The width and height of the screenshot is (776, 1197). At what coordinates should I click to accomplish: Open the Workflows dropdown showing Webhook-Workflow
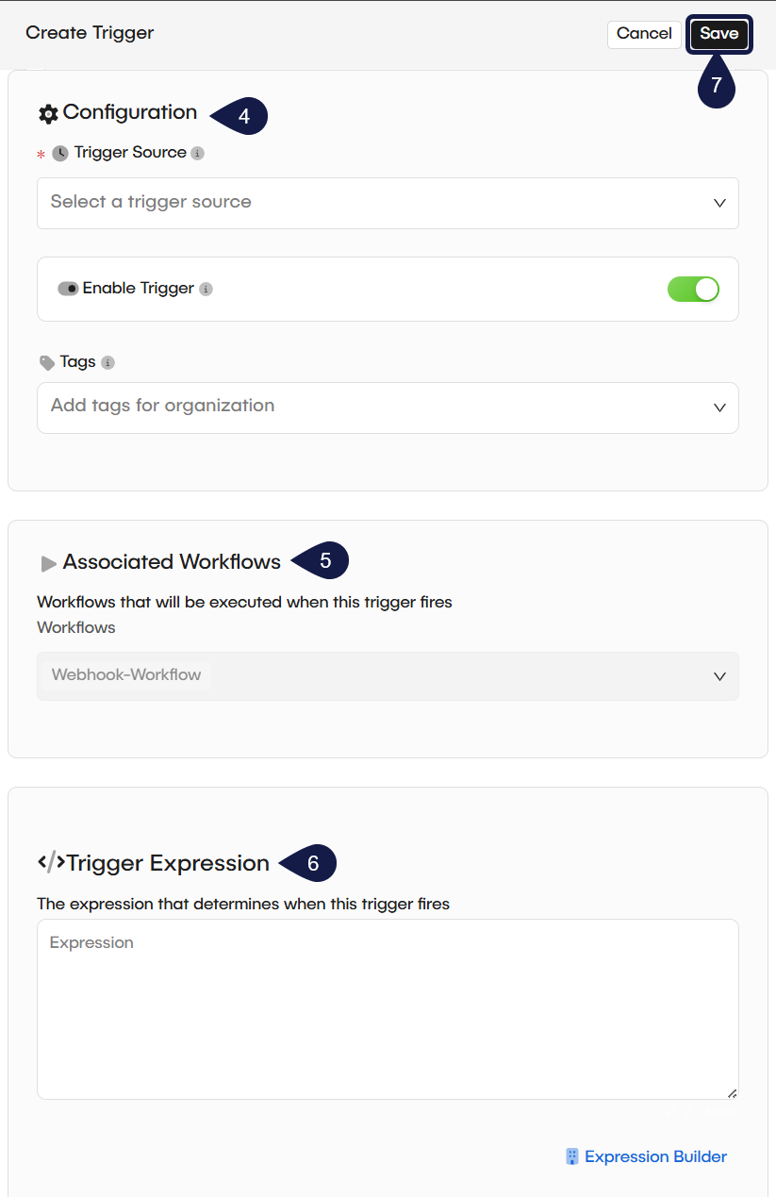pyautogui.click(x=388, y=675)
